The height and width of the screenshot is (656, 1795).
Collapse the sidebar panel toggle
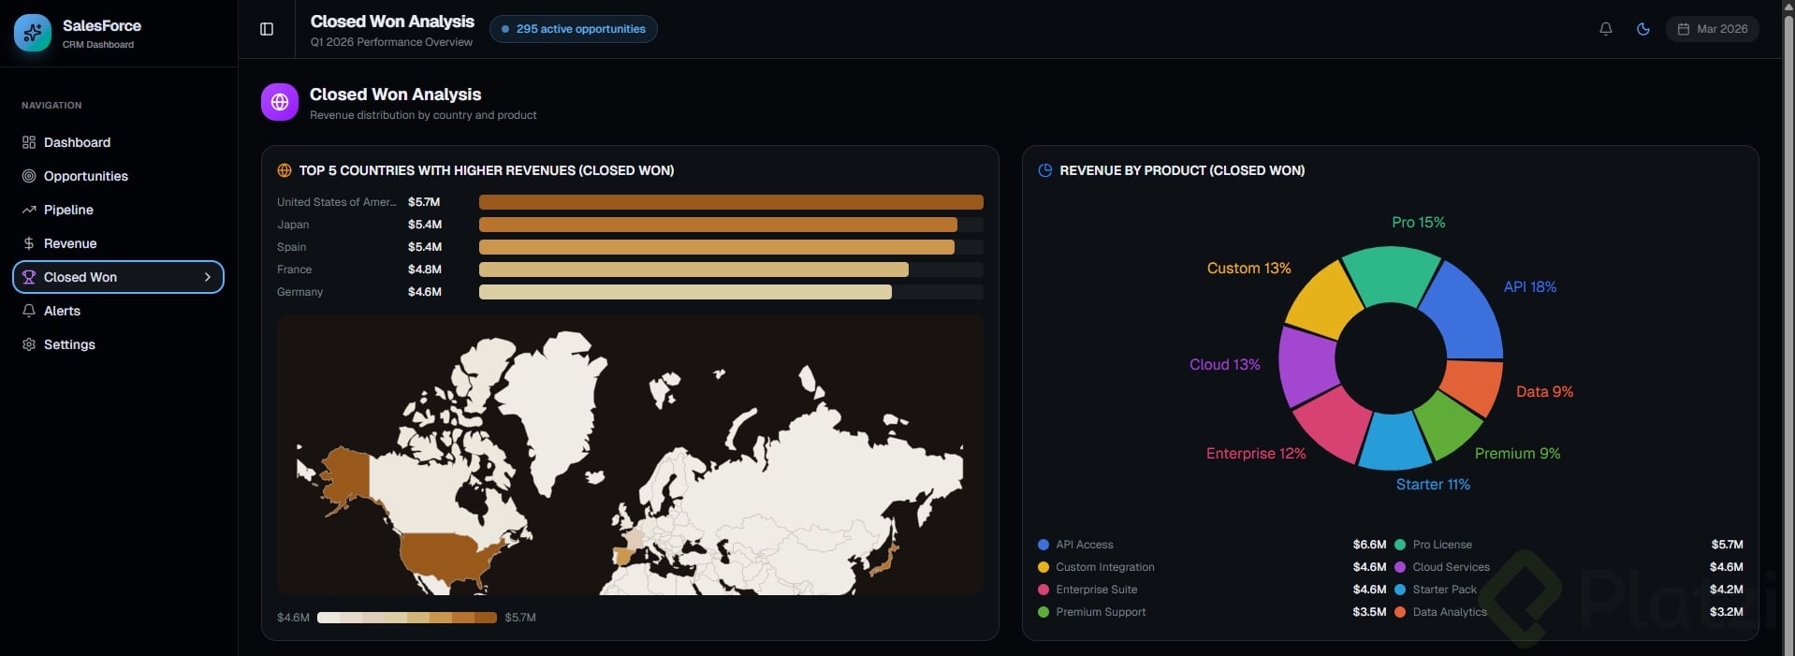coord(267,29)
